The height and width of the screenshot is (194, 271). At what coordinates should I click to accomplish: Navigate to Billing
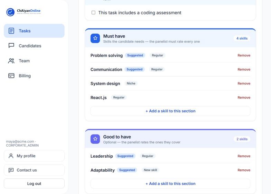click(x=34, y=76)
